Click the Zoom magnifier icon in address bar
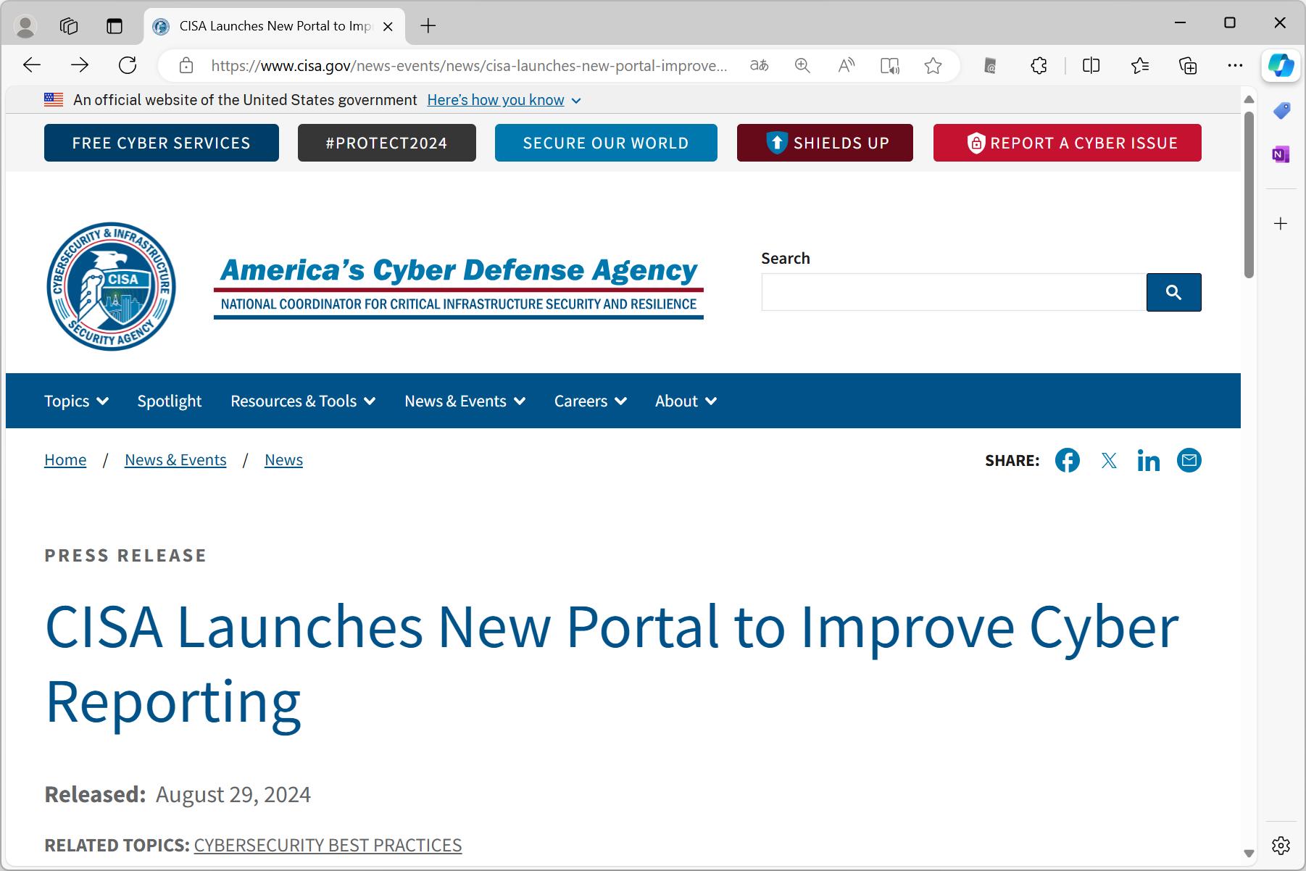 click(x=802, y=65)
